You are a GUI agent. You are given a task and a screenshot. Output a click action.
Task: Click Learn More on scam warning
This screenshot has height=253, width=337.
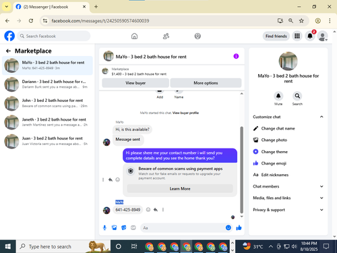(x=180, y=189)
